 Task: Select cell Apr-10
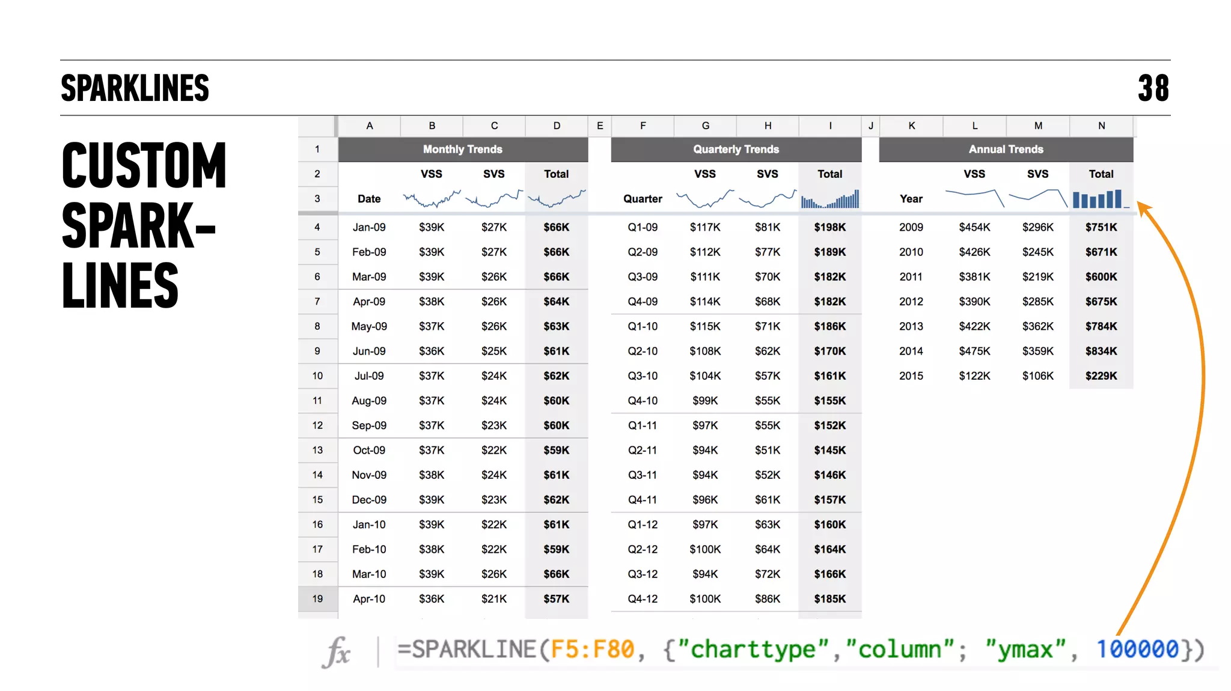click(369, 598)
